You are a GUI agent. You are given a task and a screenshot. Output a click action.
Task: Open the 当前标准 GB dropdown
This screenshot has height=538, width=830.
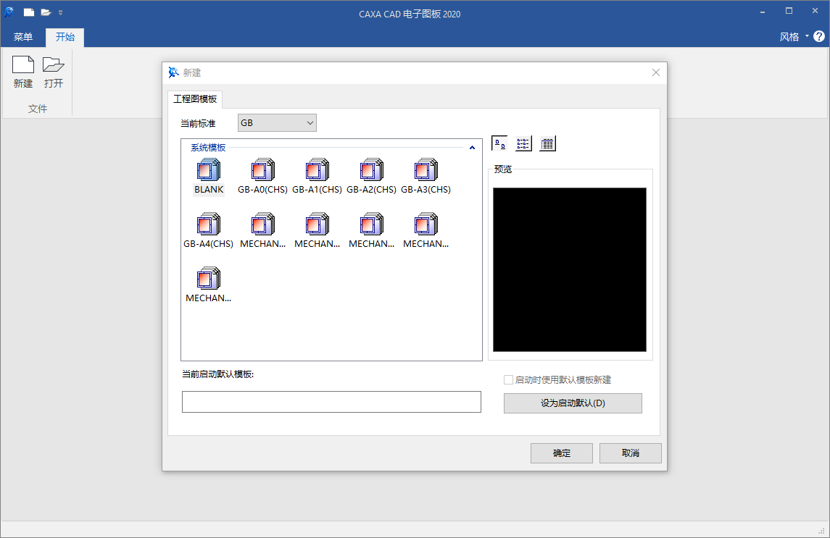click(277, 123)
